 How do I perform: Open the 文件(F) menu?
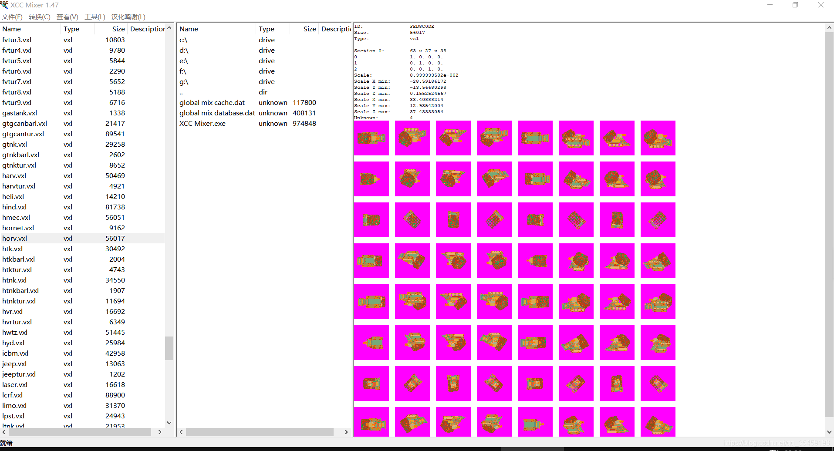click(x=12, y=17)
